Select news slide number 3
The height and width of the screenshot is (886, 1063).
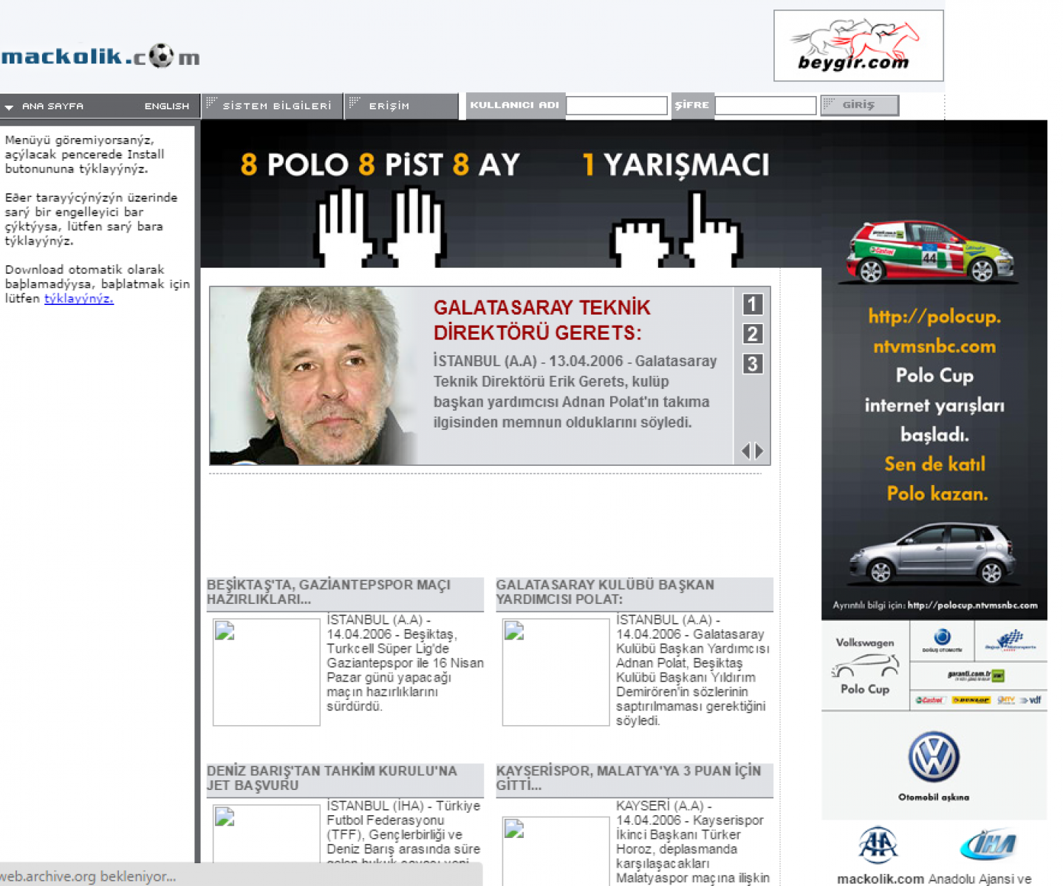tap(752, 363)
